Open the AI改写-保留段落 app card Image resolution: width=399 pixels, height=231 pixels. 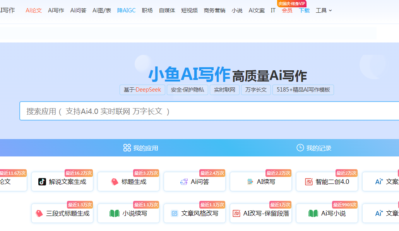tap(261, 214)
